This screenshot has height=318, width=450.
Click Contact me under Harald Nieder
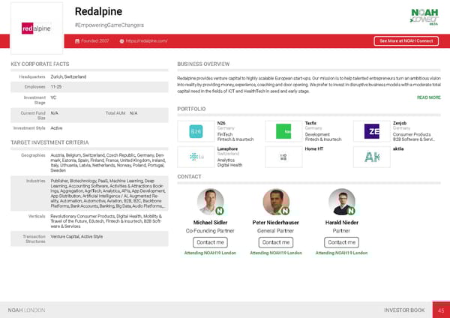[x=342, y=242]
